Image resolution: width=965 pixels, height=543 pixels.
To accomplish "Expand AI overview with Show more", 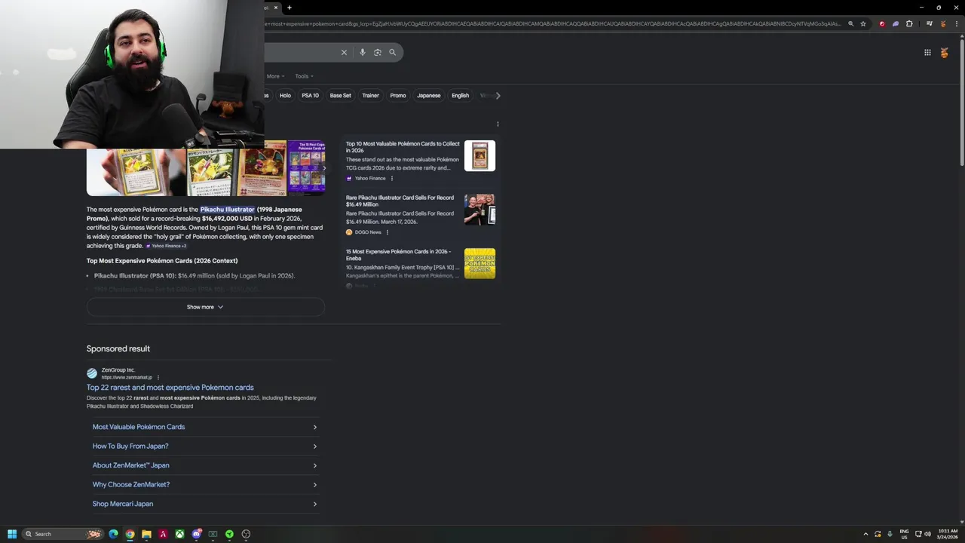I will click(205, 307).
